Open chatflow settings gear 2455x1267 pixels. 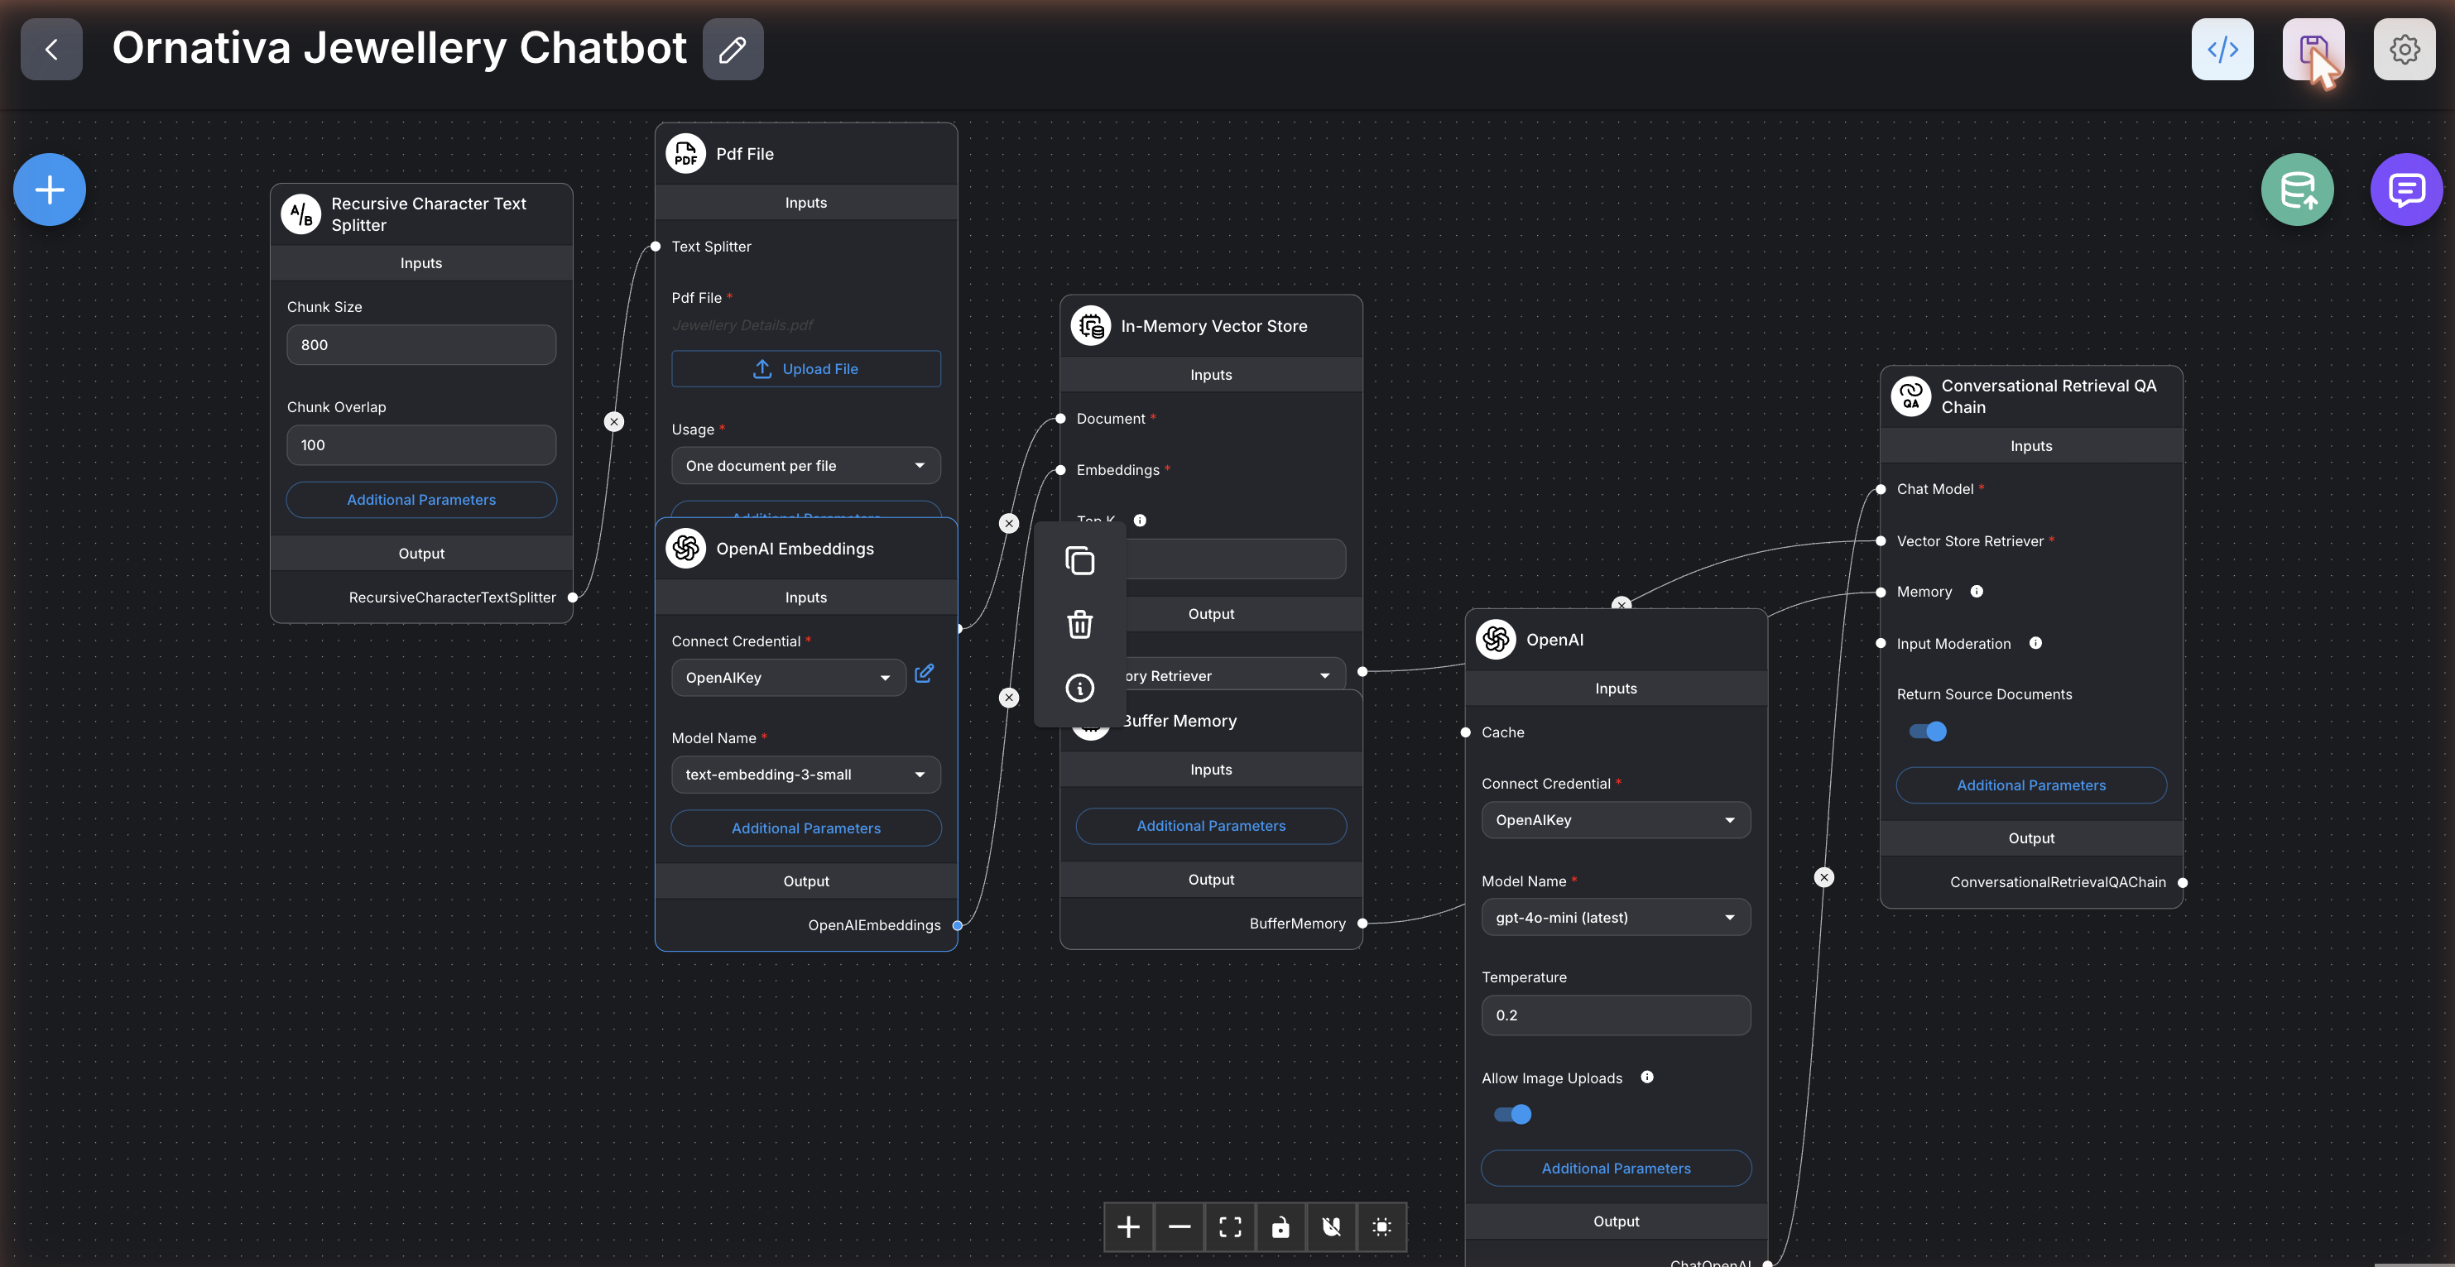pyautogui.click(x=2404, y=49)
